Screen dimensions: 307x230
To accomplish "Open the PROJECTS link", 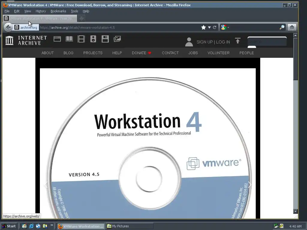I will tap(93, 53).
